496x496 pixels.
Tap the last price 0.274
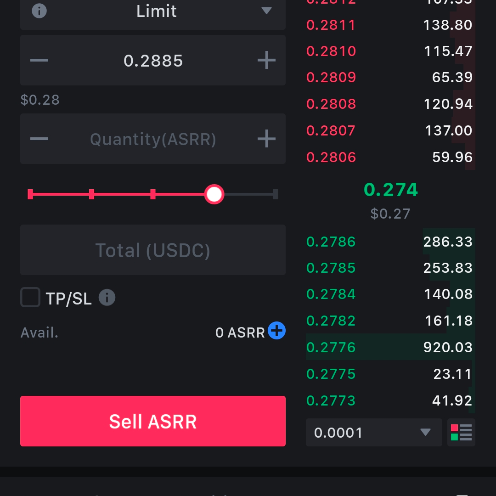click(x=391, y=190)
